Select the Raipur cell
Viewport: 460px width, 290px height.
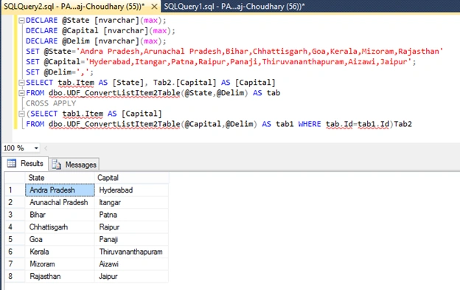click(132, 227)
